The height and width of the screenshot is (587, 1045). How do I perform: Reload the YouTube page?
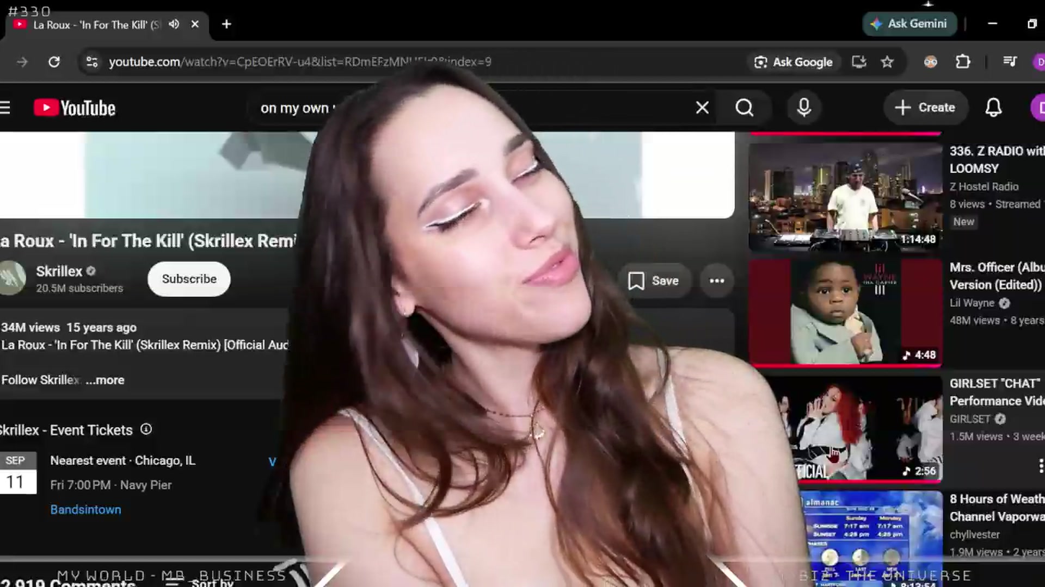[x=54, y=62]
